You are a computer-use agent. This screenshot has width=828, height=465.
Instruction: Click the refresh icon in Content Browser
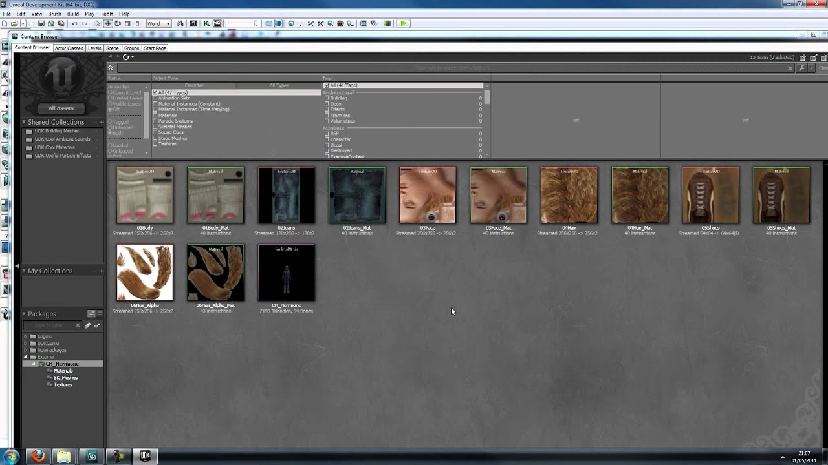126,57
